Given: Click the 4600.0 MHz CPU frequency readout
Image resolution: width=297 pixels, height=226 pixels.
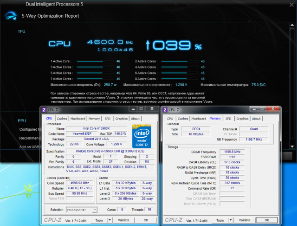Looking at the screenshot, I should pos(110,42).
